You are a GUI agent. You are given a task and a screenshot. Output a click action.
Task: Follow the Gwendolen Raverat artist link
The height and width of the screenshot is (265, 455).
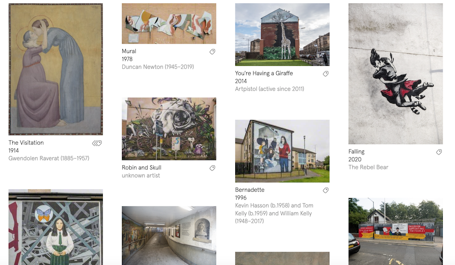coord(49,158)
